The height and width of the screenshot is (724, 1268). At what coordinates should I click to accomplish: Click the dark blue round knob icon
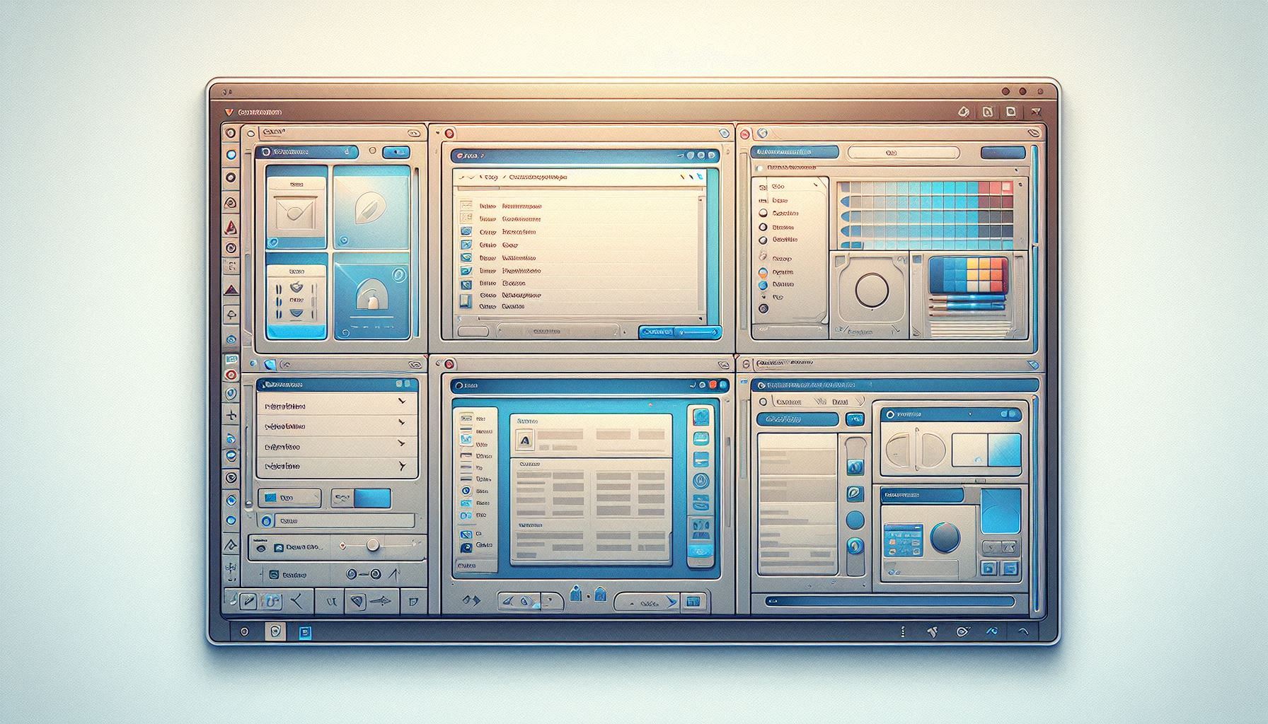coord(945,537)
